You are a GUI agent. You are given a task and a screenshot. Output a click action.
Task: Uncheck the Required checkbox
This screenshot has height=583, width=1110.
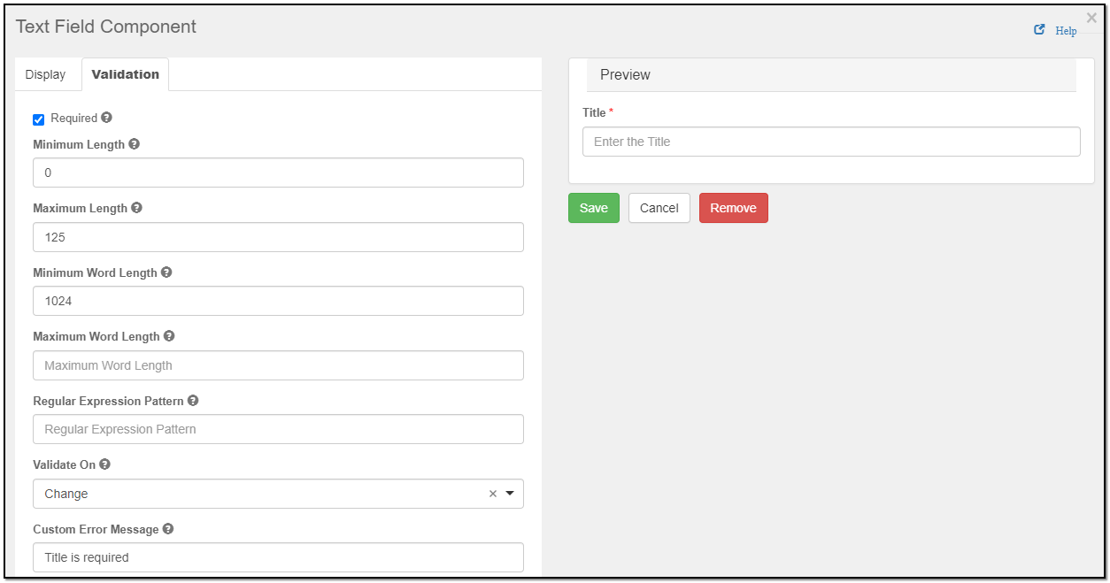[38, 119]
